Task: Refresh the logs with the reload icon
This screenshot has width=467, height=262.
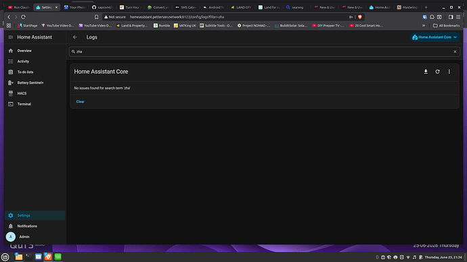Action: click(437, 72)
